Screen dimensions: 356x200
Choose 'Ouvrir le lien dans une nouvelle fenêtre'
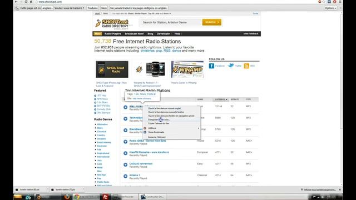click(172, 112)
